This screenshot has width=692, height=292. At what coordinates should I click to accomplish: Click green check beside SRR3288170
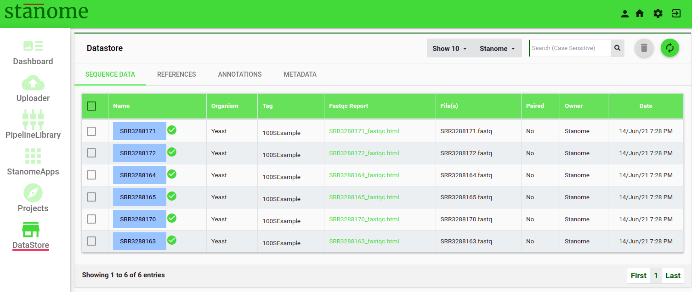pyautogui.click(x=172, y=218)
